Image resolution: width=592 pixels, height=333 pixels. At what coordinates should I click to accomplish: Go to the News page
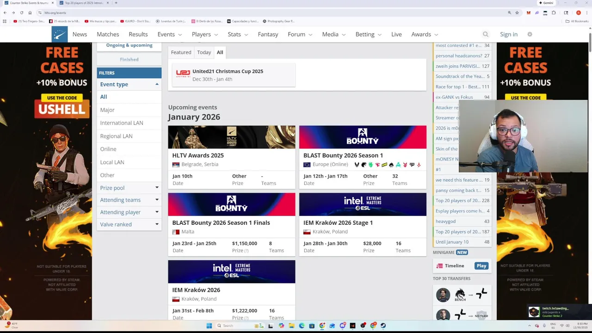pyautogui.click(x=80, y=34)
